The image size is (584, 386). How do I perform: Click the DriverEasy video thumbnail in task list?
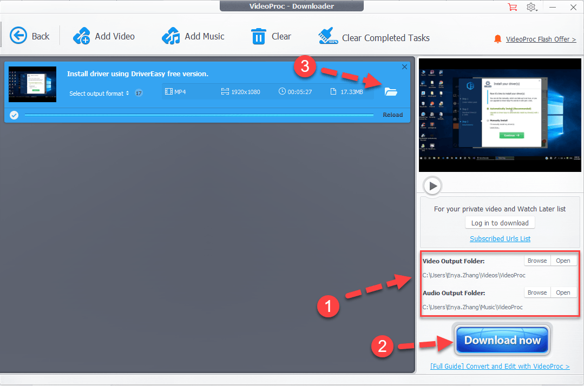[x=32, y=84]
